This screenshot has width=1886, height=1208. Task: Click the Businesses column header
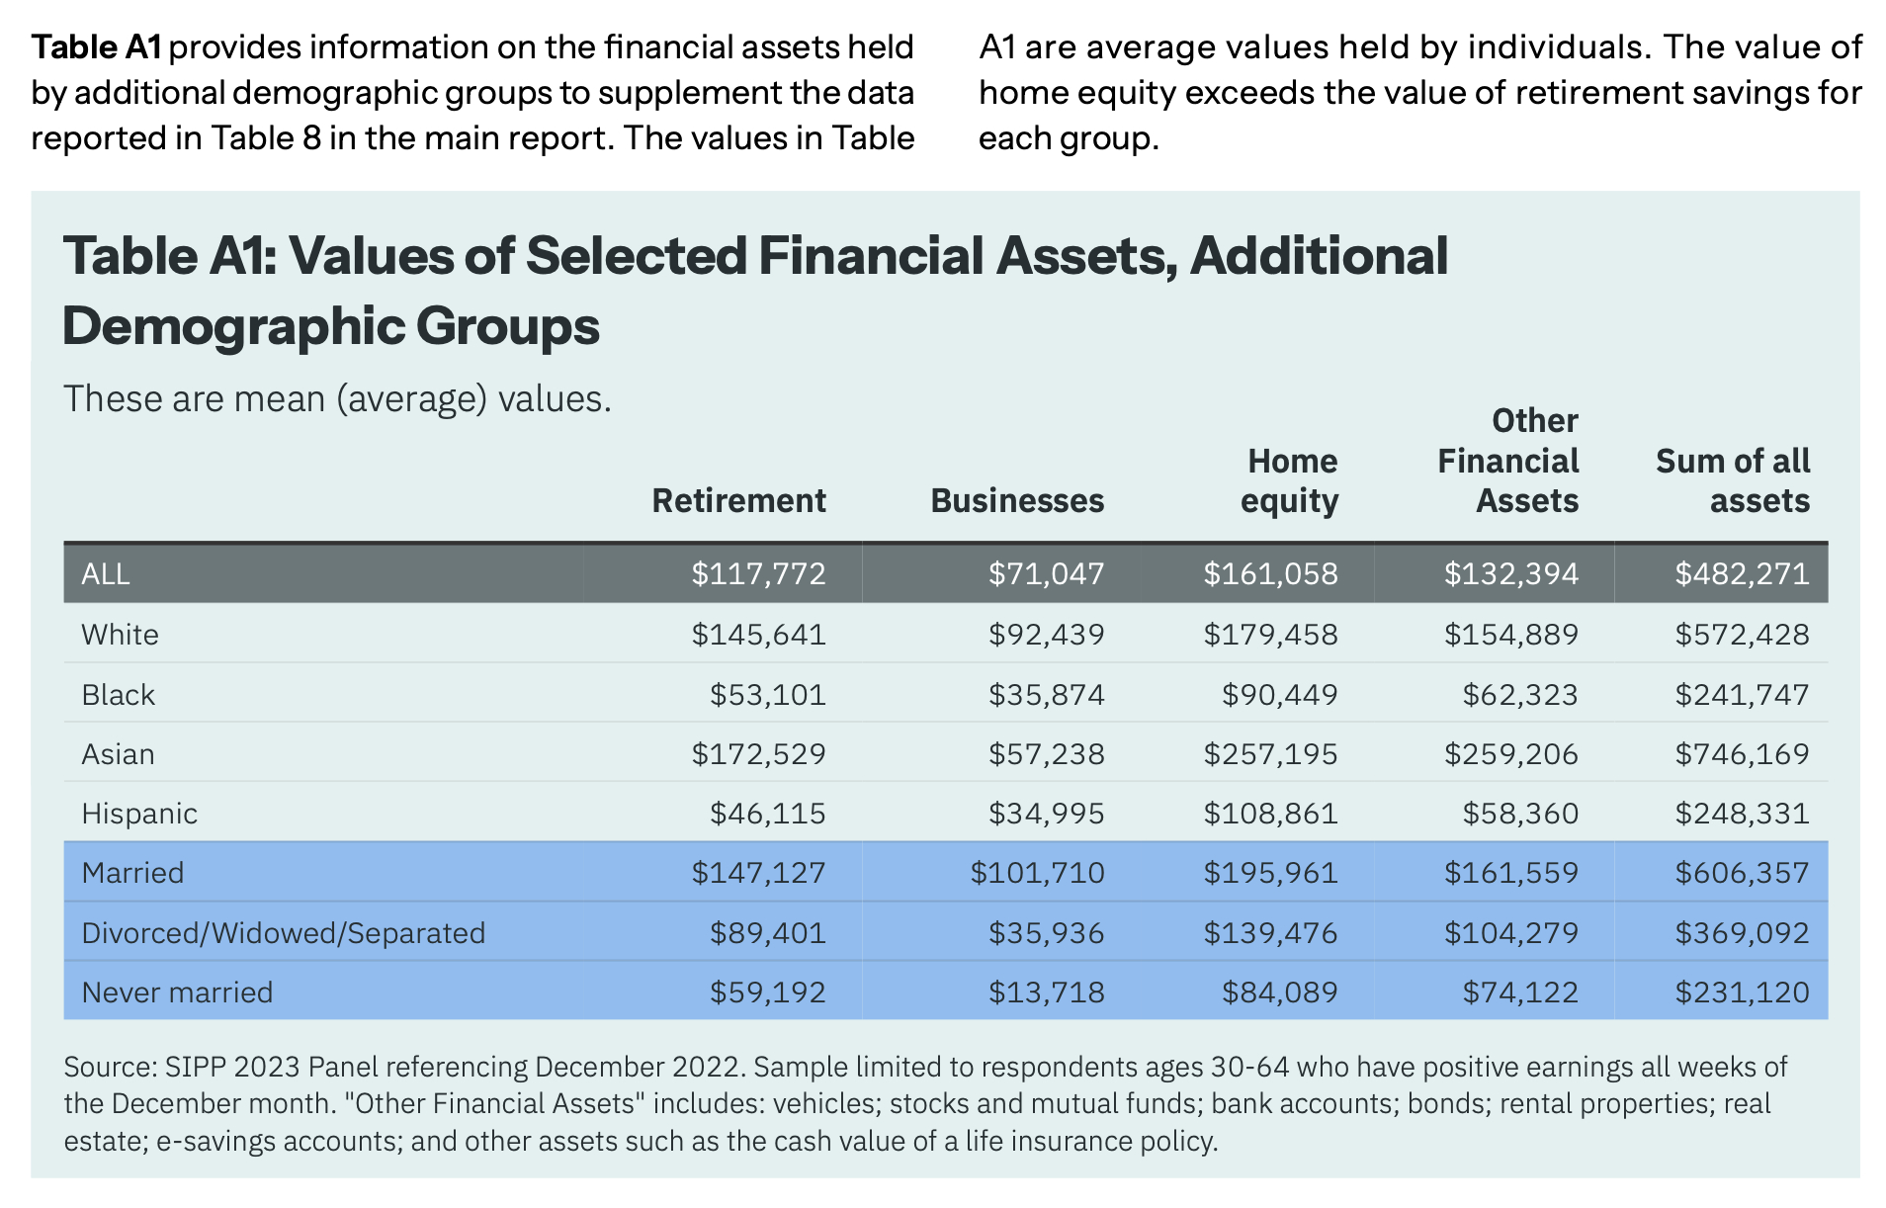point(1016,500)
